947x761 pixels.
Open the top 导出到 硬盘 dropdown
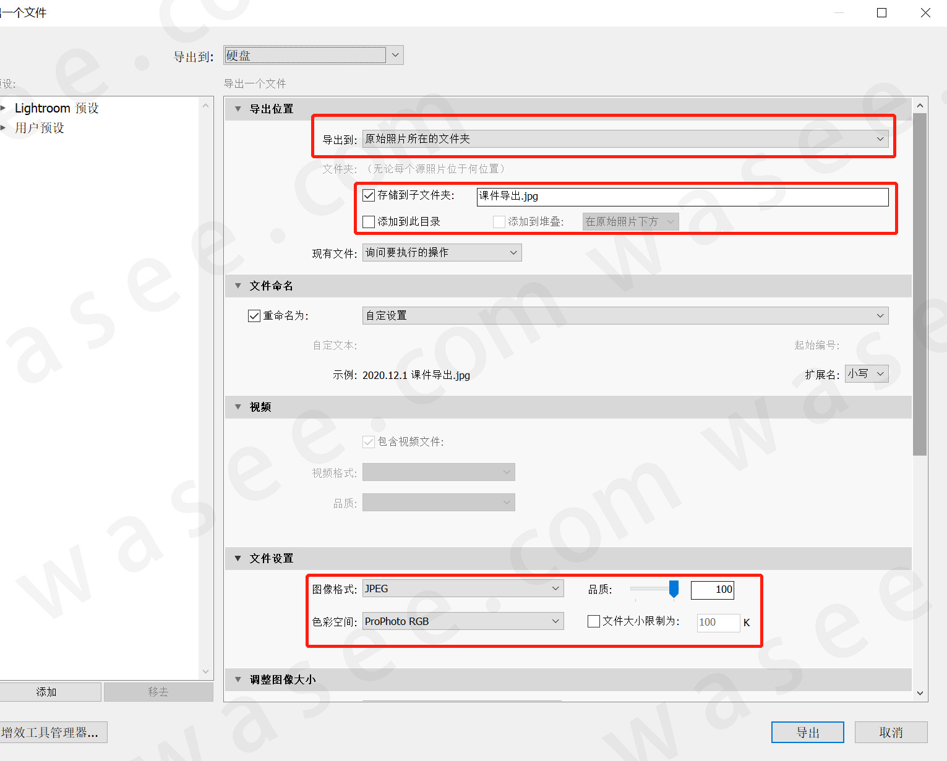(314, 56)
